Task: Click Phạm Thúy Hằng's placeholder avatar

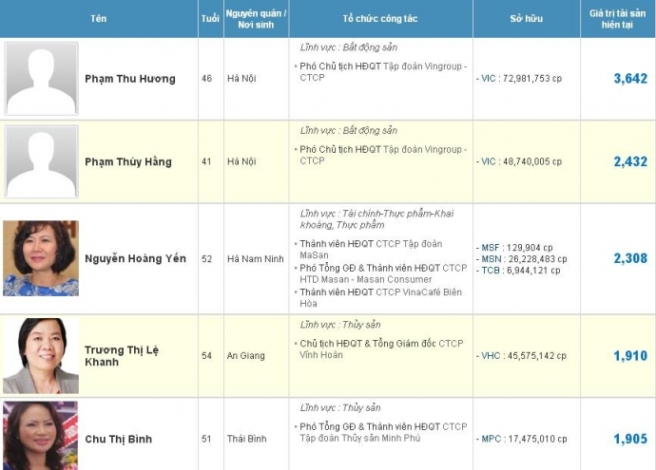Action: coord(42,161)
